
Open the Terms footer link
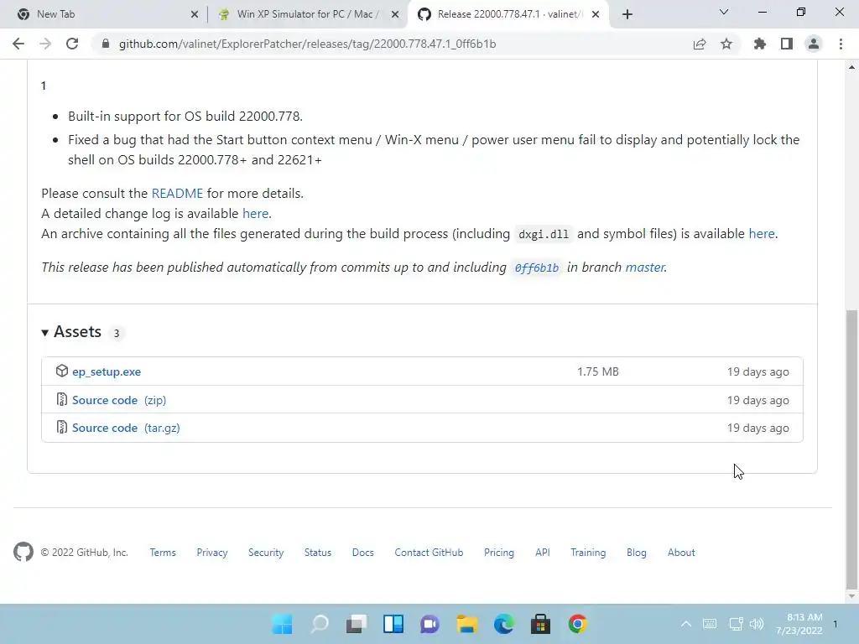click(163, 553)
